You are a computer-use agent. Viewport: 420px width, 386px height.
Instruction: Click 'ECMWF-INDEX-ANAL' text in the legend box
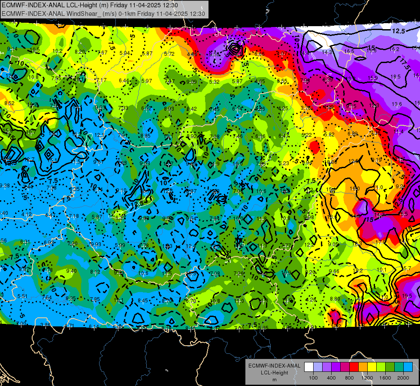click(274, 366)
